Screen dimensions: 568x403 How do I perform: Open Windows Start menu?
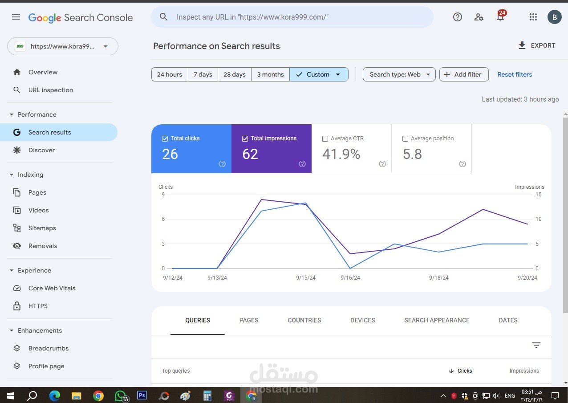click(10, 395)
